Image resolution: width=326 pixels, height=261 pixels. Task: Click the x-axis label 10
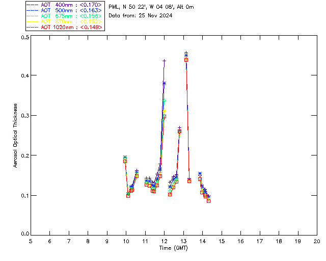tap(126, 241)
